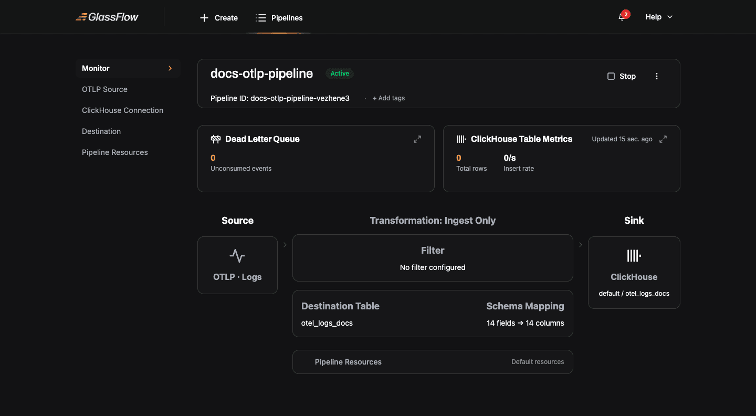
Task: Go to the Pipelines tab
Action: [279, 18]
